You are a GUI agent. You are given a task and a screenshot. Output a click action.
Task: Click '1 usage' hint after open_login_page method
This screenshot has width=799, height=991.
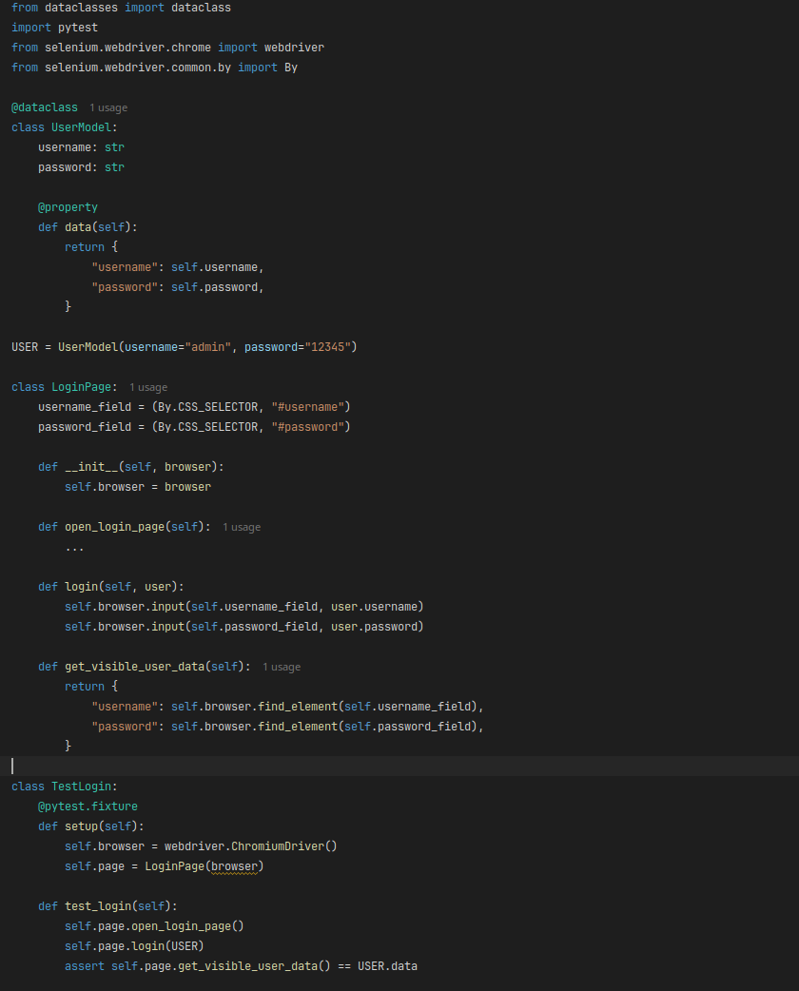coord(242,527)
